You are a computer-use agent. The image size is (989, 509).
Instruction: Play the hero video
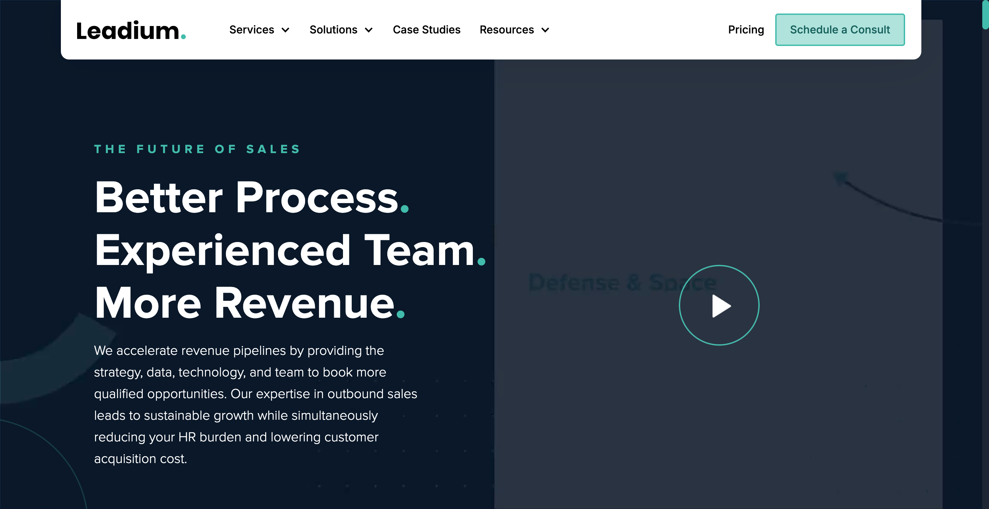point(719,305)
